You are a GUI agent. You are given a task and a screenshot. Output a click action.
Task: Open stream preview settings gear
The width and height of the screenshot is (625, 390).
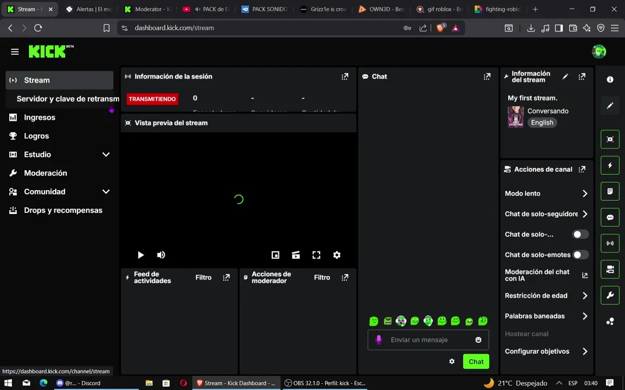point(337,255)
